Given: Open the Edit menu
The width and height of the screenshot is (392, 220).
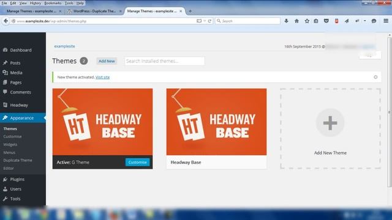Looking at the screenshot, I should click(x=13, y=3).
